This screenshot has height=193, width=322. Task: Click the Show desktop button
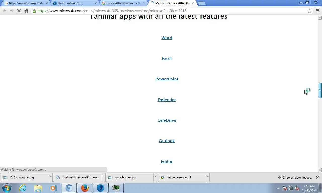(x=320, y=188)
